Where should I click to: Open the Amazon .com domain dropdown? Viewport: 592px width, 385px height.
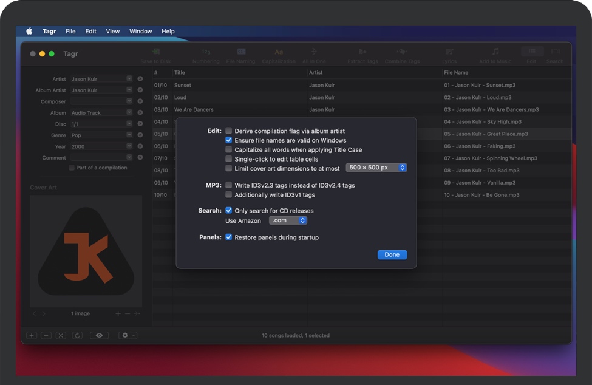tap(288, 220)
